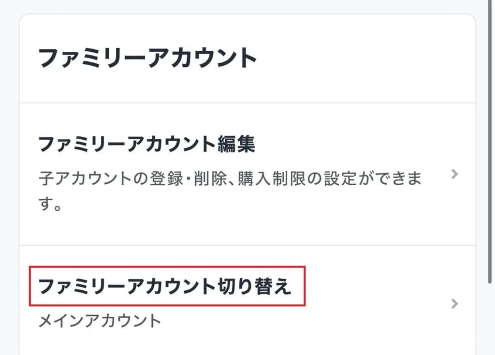Click the ファミリーアカウント section heading
495x355 pixels.
(x=147, y=58)
